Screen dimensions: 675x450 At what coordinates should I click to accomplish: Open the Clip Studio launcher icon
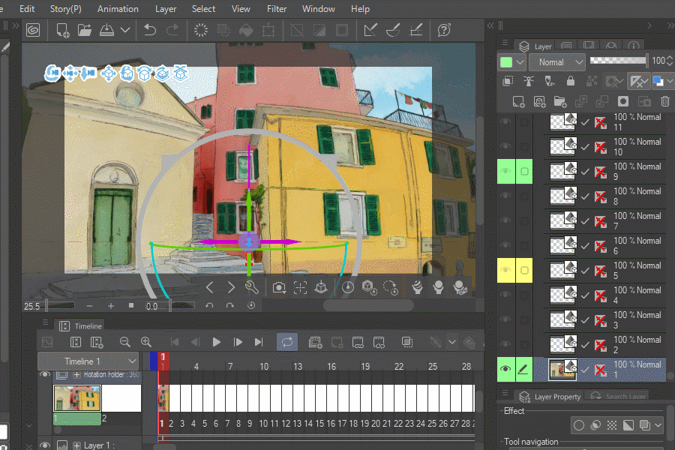[33, 30]
